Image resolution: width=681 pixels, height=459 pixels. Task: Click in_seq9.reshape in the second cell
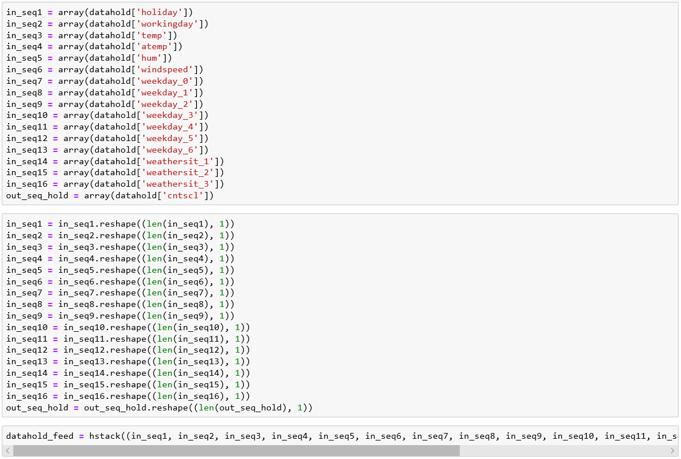point(97,316)
